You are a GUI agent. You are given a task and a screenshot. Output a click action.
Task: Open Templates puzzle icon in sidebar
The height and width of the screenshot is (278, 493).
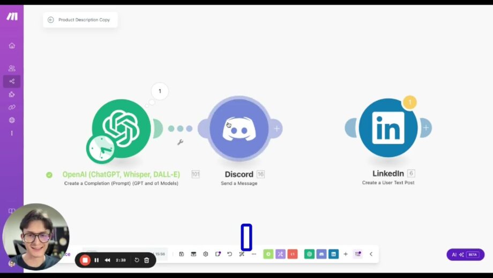click(12, 94)
